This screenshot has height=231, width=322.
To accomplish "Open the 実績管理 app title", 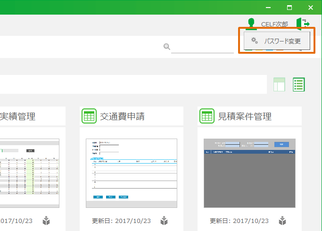I will point(18,116).
